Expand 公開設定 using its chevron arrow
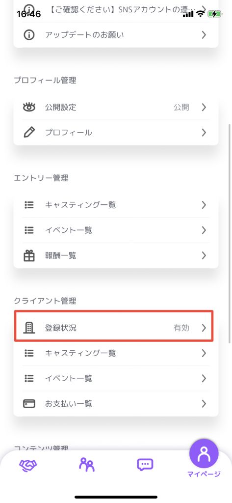This screenshot has height=503, width=232. click(x=204, y=107)
